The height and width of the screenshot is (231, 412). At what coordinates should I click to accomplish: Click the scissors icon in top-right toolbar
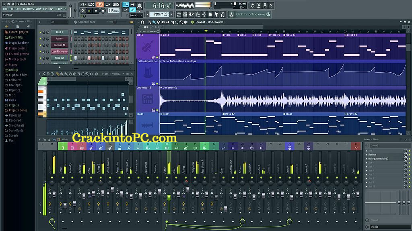tap(259, 5)
